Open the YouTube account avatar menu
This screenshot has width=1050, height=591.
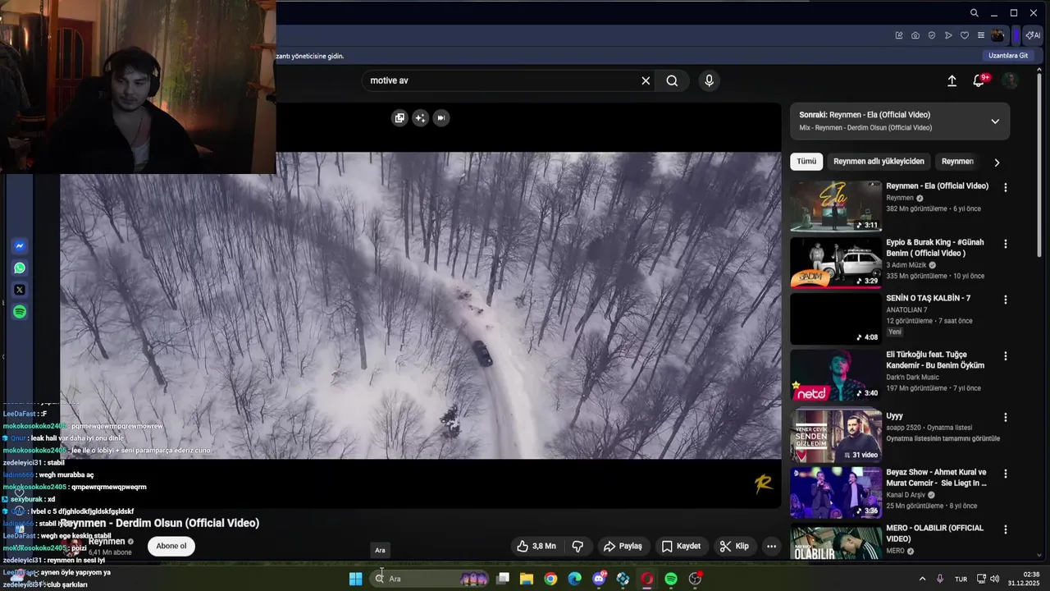tap(1011, 80)
